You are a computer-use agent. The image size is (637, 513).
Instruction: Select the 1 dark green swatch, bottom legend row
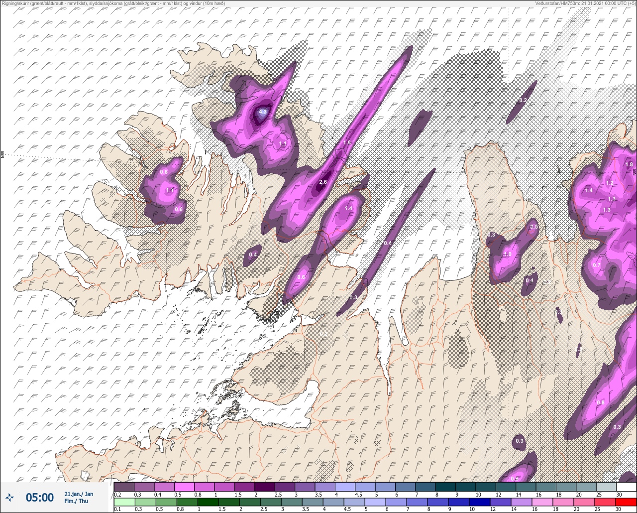[208, 501]
